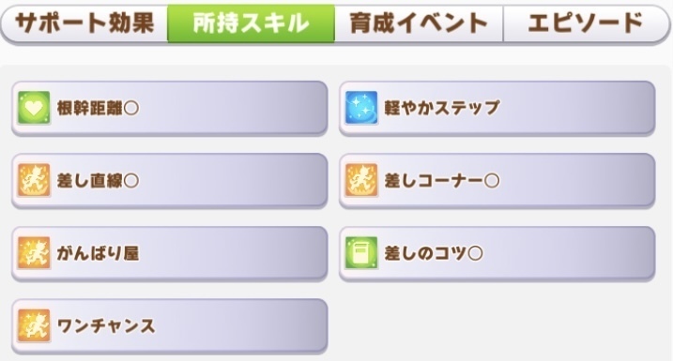Click the 軽やかステップ skill name text
Screen dimensions: 673x361
point(442,108)
